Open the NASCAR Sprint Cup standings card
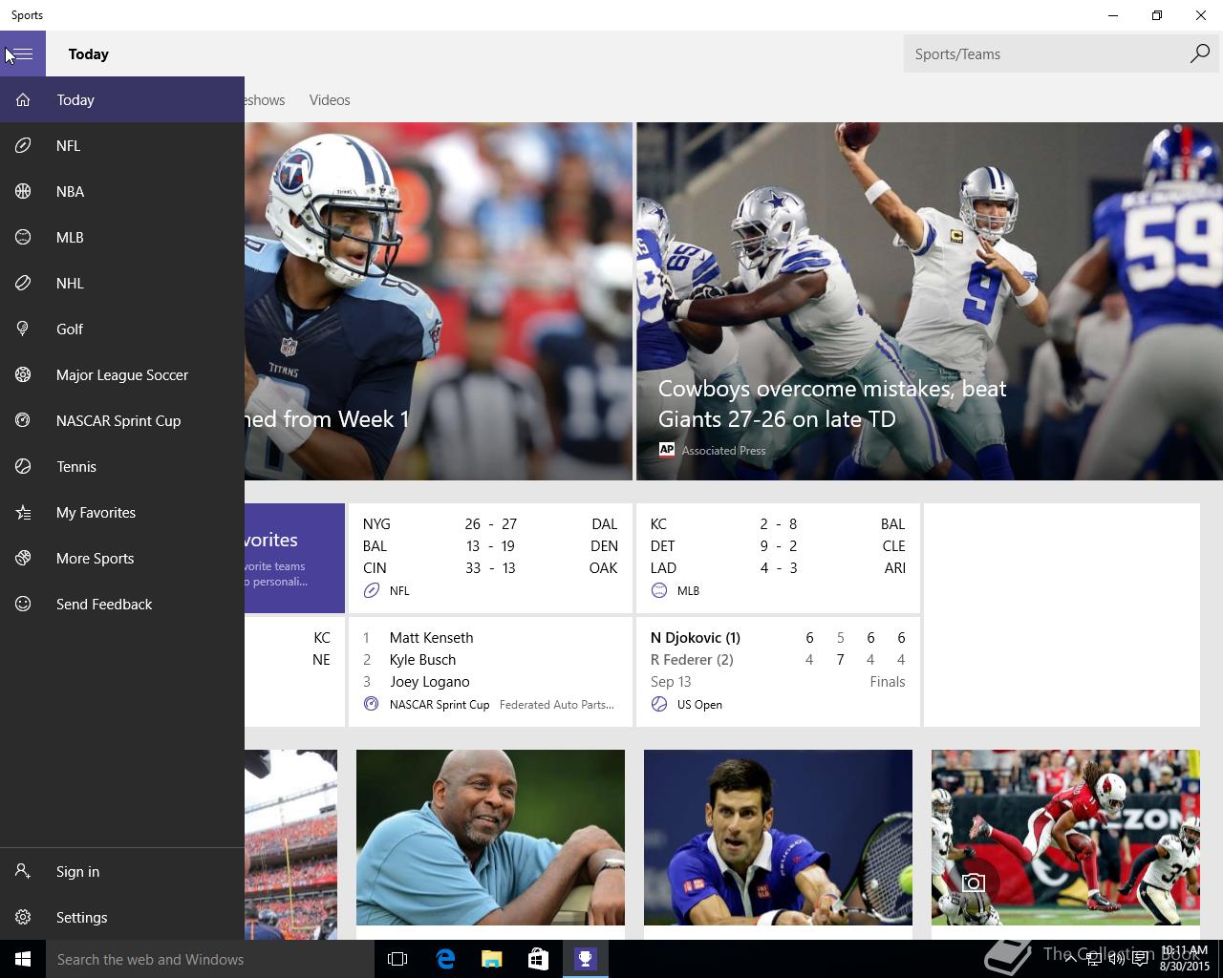 click(490, 671)
